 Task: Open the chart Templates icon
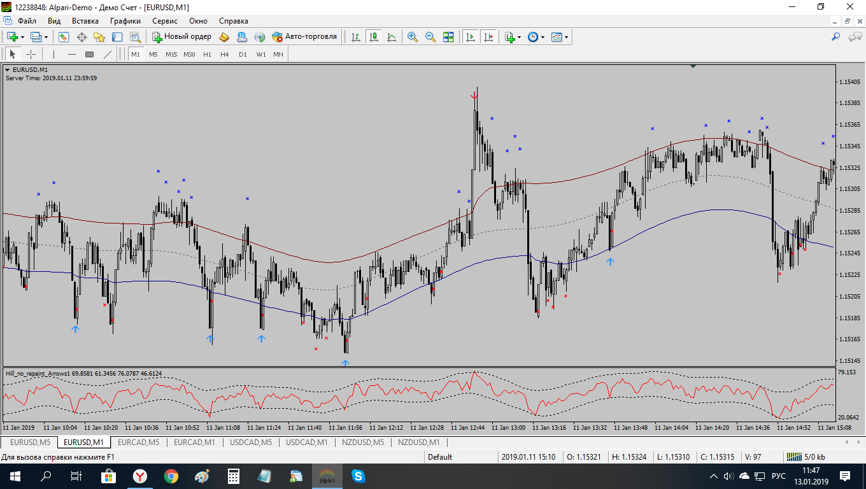point(557,37)
